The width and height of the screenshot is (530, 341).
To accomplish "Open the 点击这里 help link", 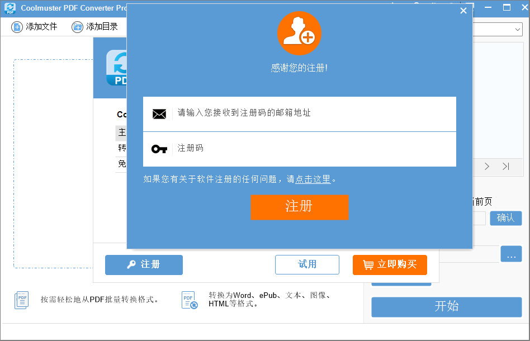I will coord(313,179).
